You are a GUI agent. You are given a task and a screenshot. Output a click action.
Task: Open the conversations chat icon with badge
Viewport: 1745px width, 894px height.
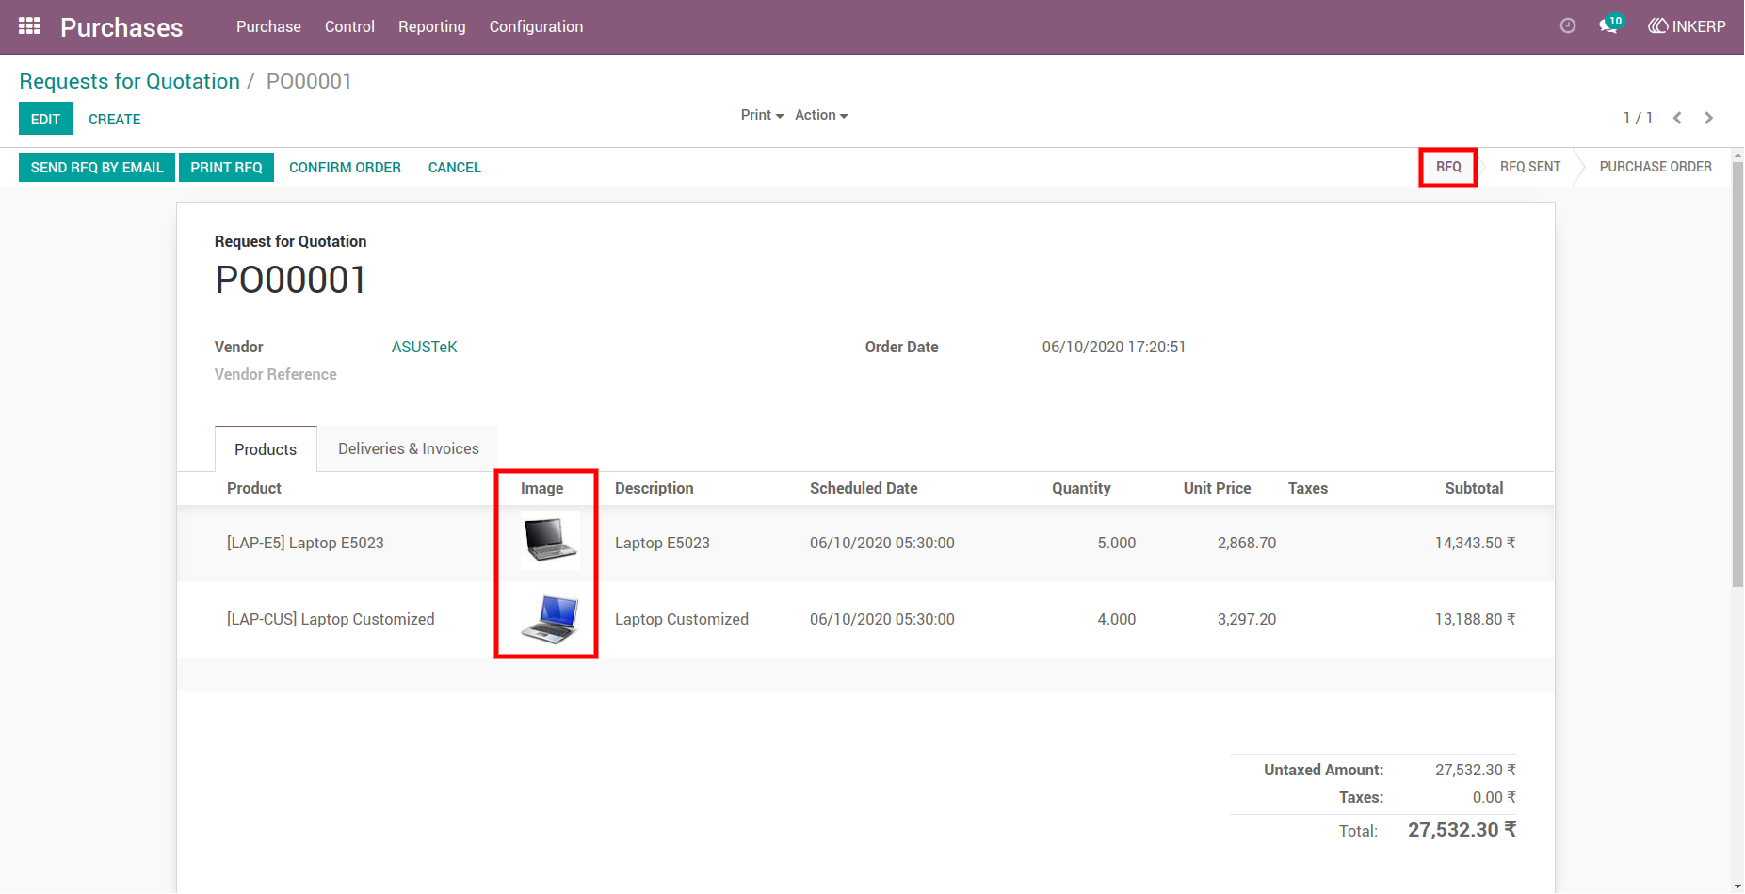tap(1610, 25)
